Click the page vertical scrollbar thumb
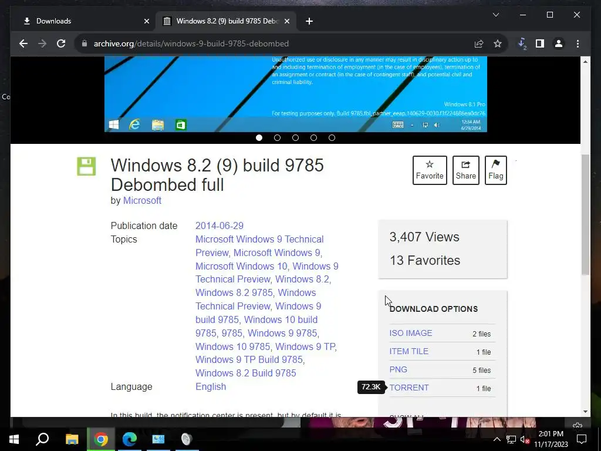 click(585, 215)
